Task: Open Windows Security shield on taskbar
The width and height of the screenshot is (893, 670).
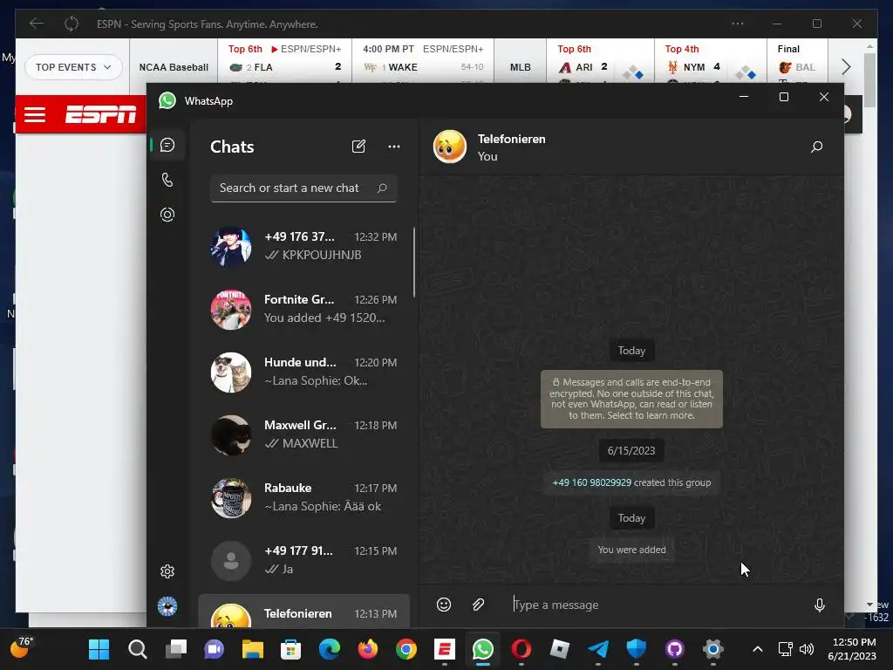Action: (x=636, y=649)
